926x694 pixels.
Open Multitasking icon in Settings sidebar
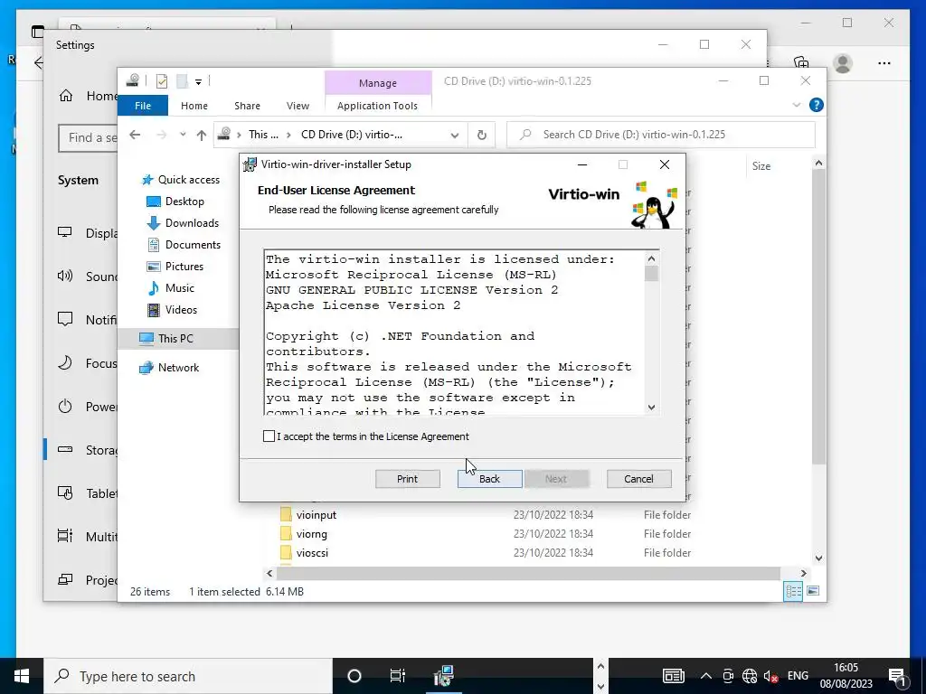[x=65, y=536]
